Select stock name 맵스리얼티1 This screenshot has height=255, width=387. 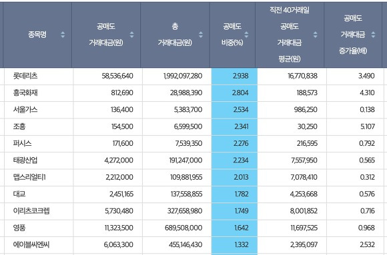pyautogui.click(x=29, y=177)
